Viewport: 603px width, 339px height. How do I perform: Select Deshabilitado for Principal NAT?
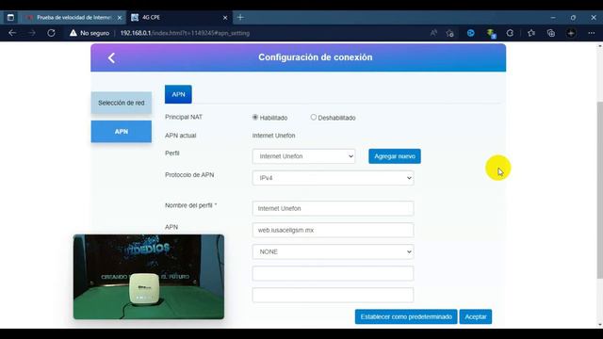pos(314,117)
